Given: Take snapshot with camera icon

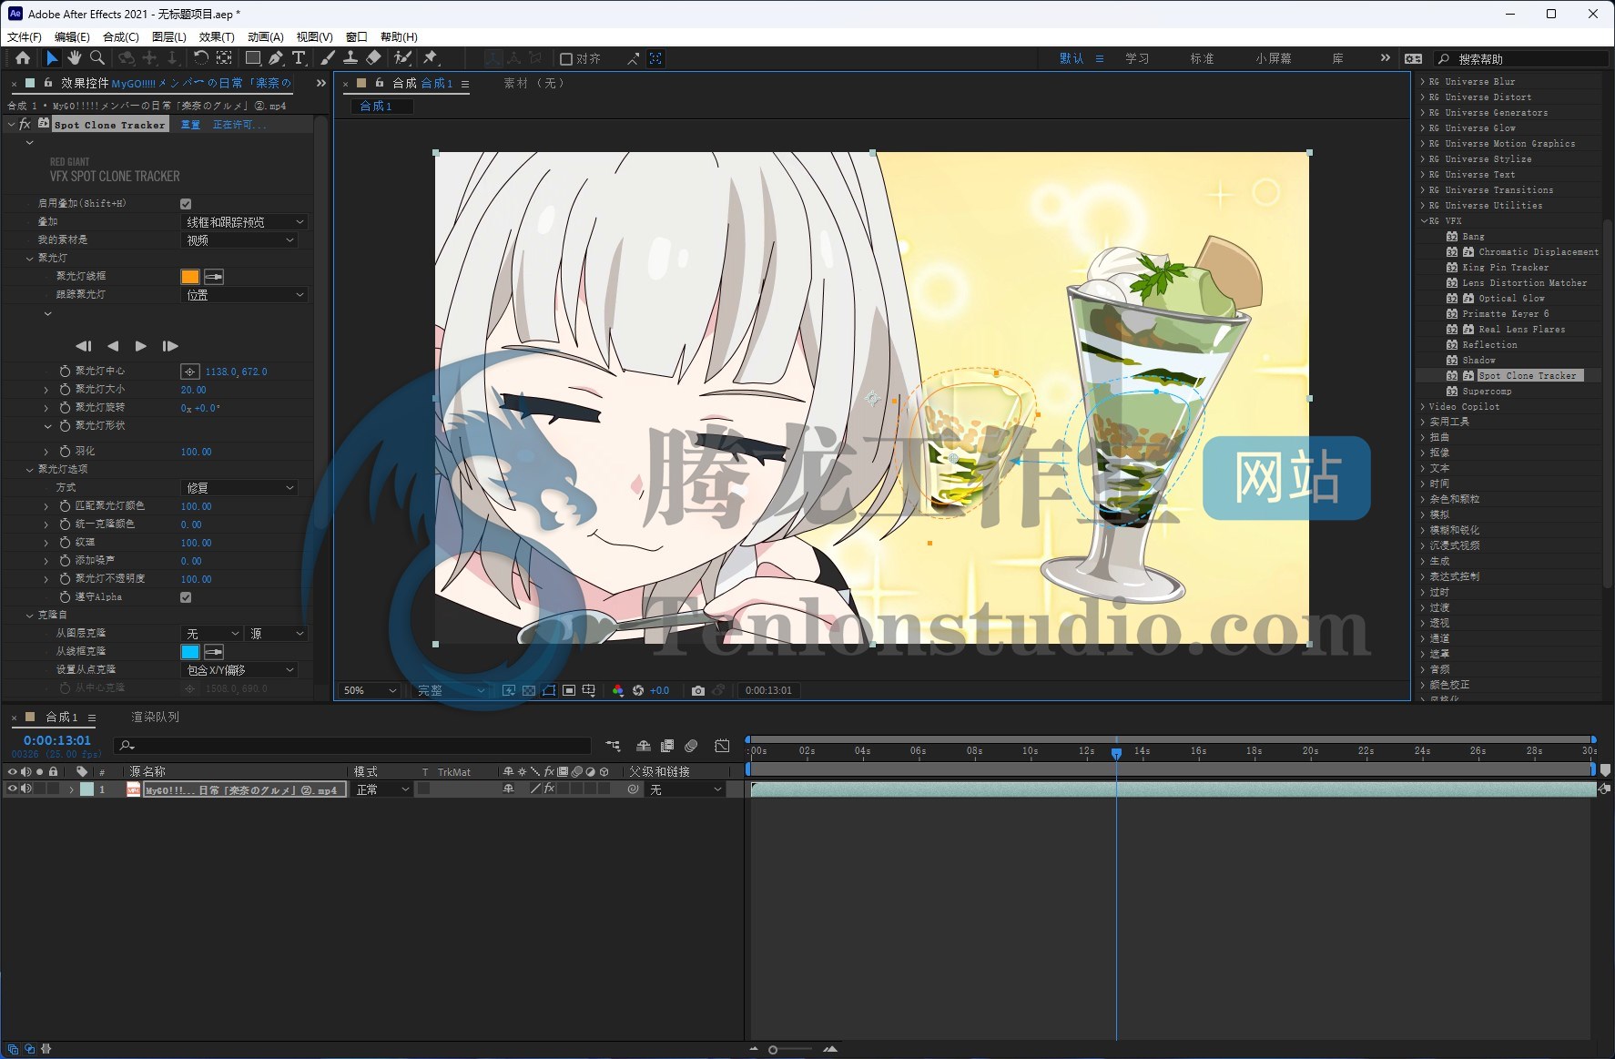Looking at the screenshot, I should [698, 690].
